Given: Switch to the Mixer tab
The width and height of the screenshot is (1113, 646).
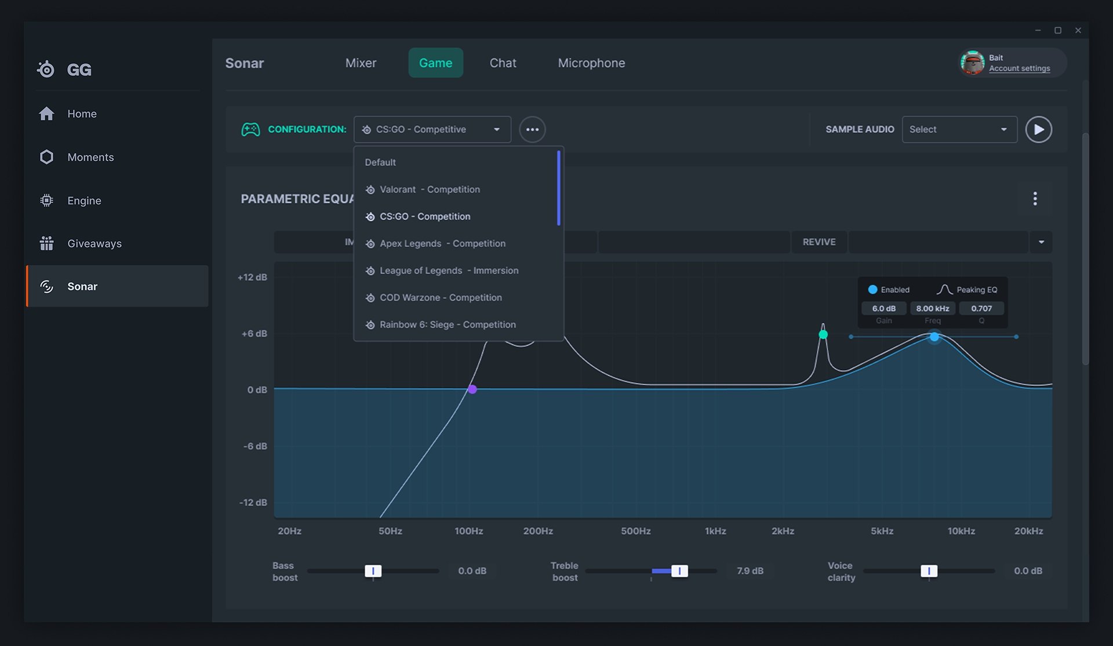Looking at the screenshot, I should point(361,63).
